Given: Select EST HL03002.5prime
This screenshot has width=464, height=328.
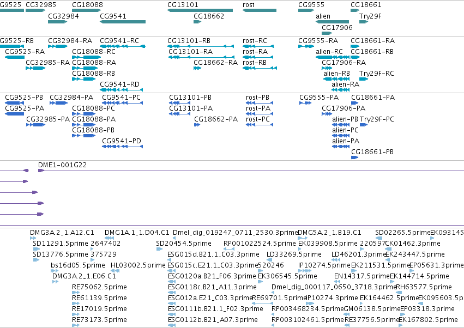Looking at the screenshot, I should 115,271.
